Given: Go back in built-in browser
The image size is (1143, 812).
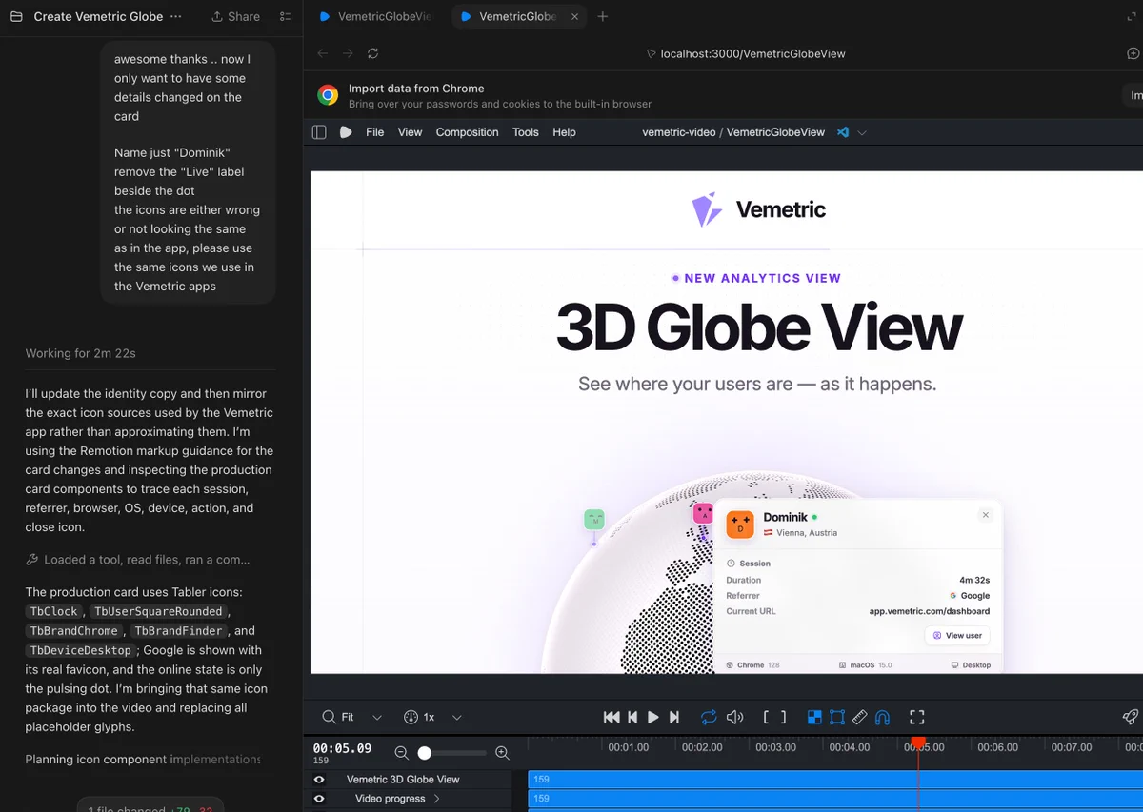Looking at the screenshot, I should [x=323, y=54].
